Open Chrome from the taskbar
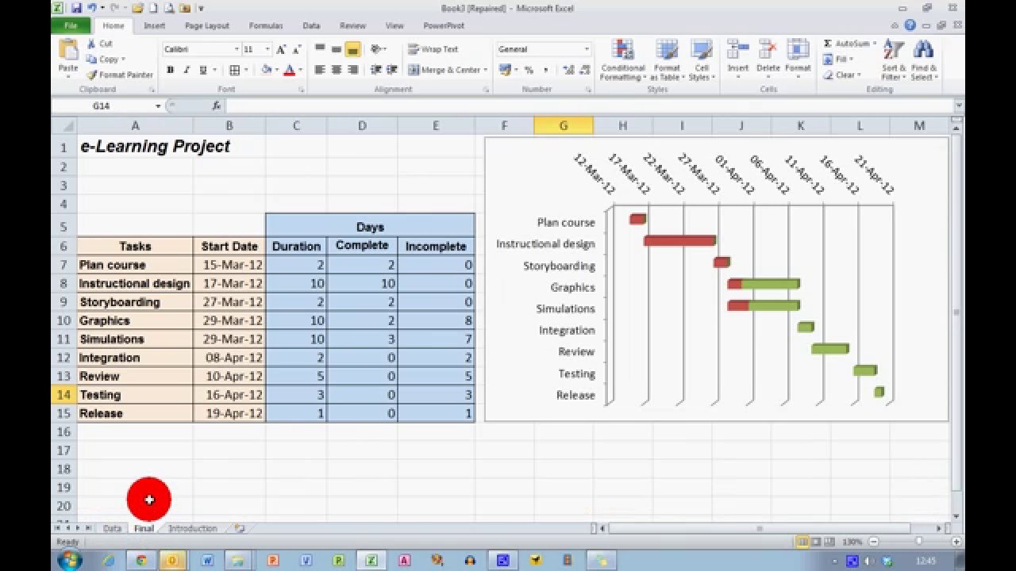Image resolution: width=1016 pixels, height=571 pixels. point(141,560)
